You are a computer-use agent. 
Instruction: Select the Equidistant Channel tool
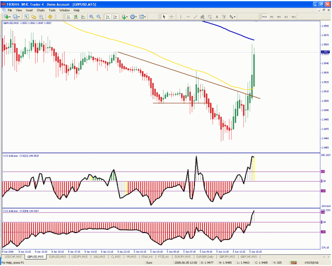(202, 16)
